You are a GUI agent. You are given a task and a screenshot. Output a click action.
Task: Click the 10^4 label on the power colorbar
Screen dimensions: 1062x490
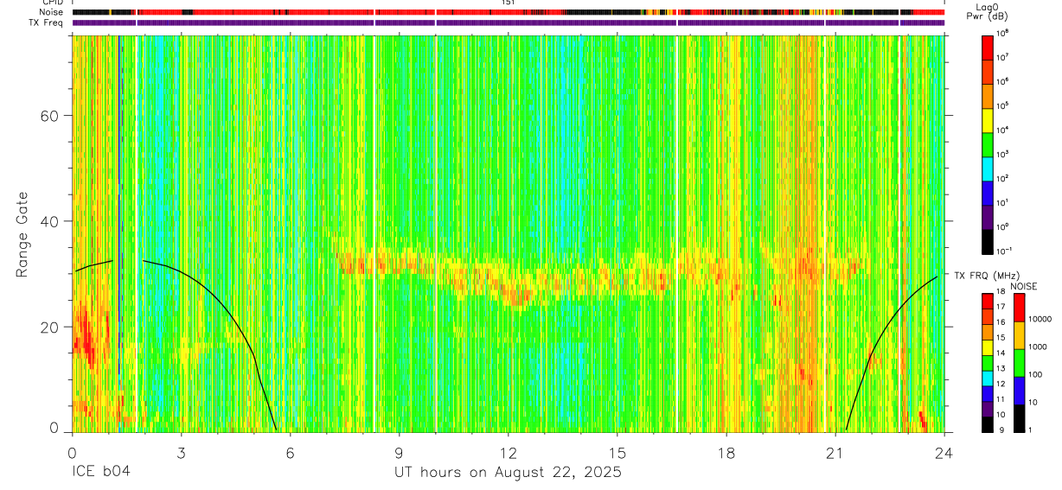click(x=1002, y=129)
